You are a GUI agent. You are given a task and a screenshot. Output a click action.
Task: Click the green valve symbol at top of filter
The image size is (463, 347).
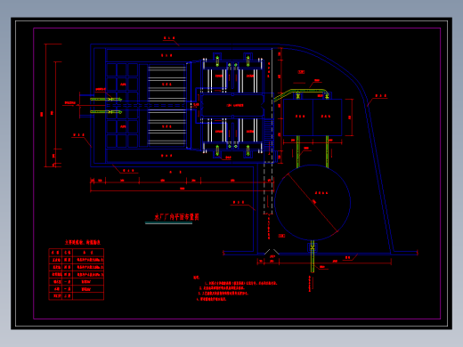pos(217,61)
